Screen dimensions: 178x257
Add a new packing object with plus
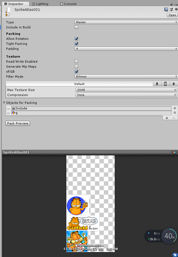tap(167, 118)
